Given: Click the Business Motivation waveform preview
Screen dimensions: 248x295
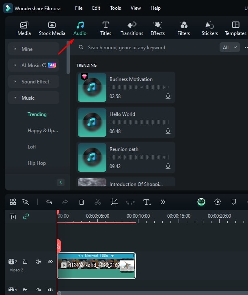Looking at the screenshot, I should point(139,87).
